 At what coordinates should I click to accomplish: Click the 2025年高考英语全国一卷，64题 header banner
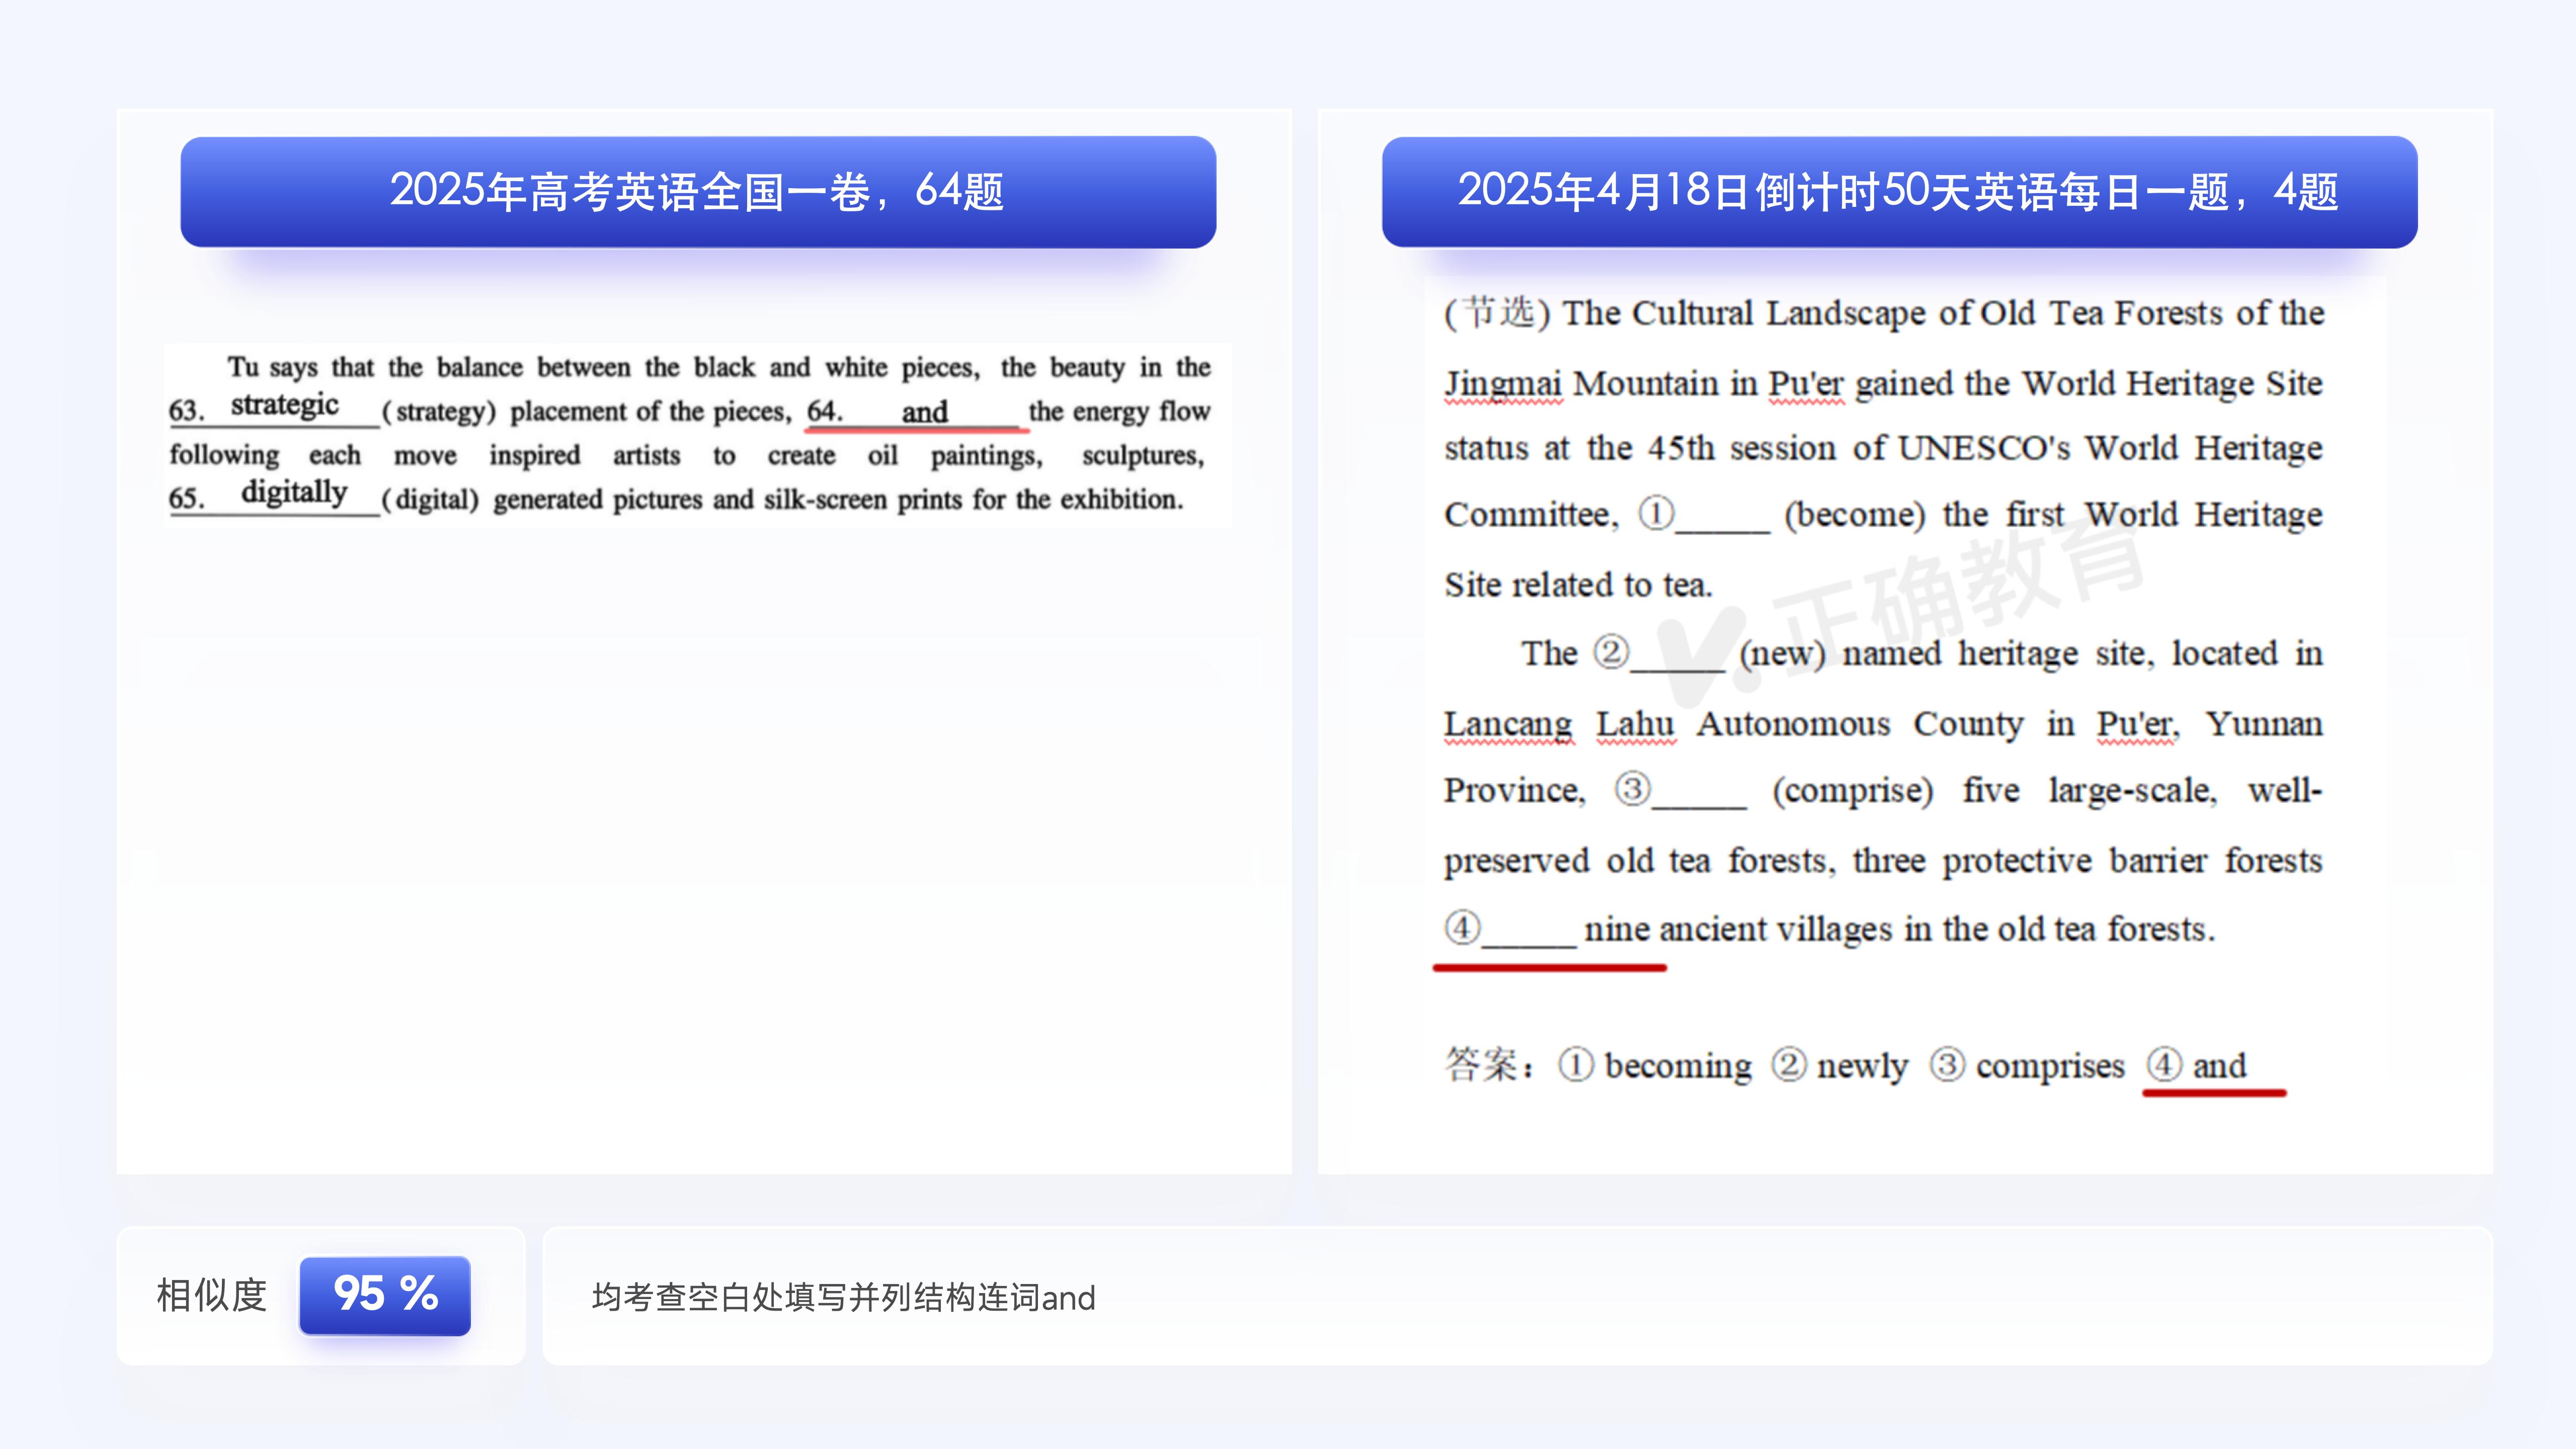tap(698, 192)
